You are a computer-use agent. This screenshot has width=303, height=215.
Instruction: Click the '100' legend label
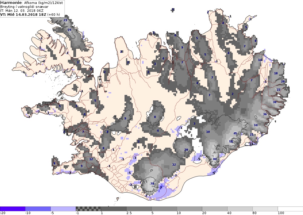point(281,213)
